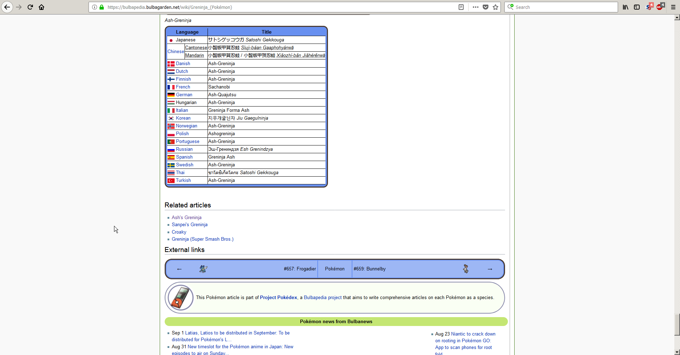Viewport: 680px width, 355px height.
Task: Toggle reader view in address bar
Action: pyautogui.click(x=461, y=7)
